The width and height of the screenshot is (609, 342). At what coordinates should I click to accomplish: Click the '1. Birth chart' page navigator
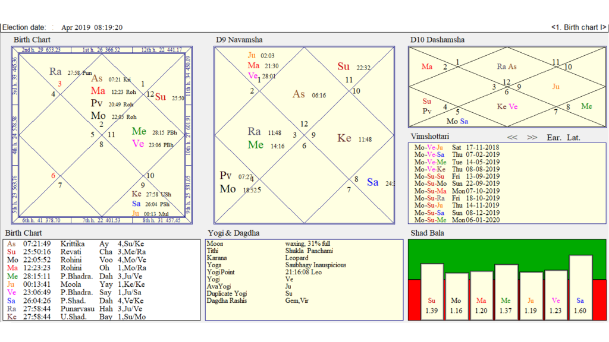579,27
